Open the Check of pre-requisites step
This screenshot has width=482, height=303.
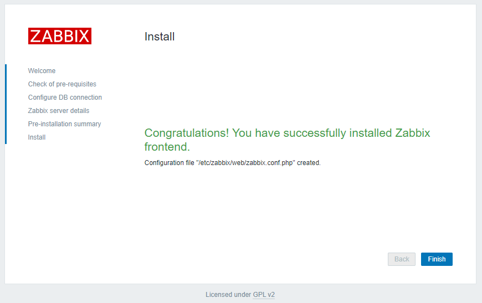pos(62,84)
